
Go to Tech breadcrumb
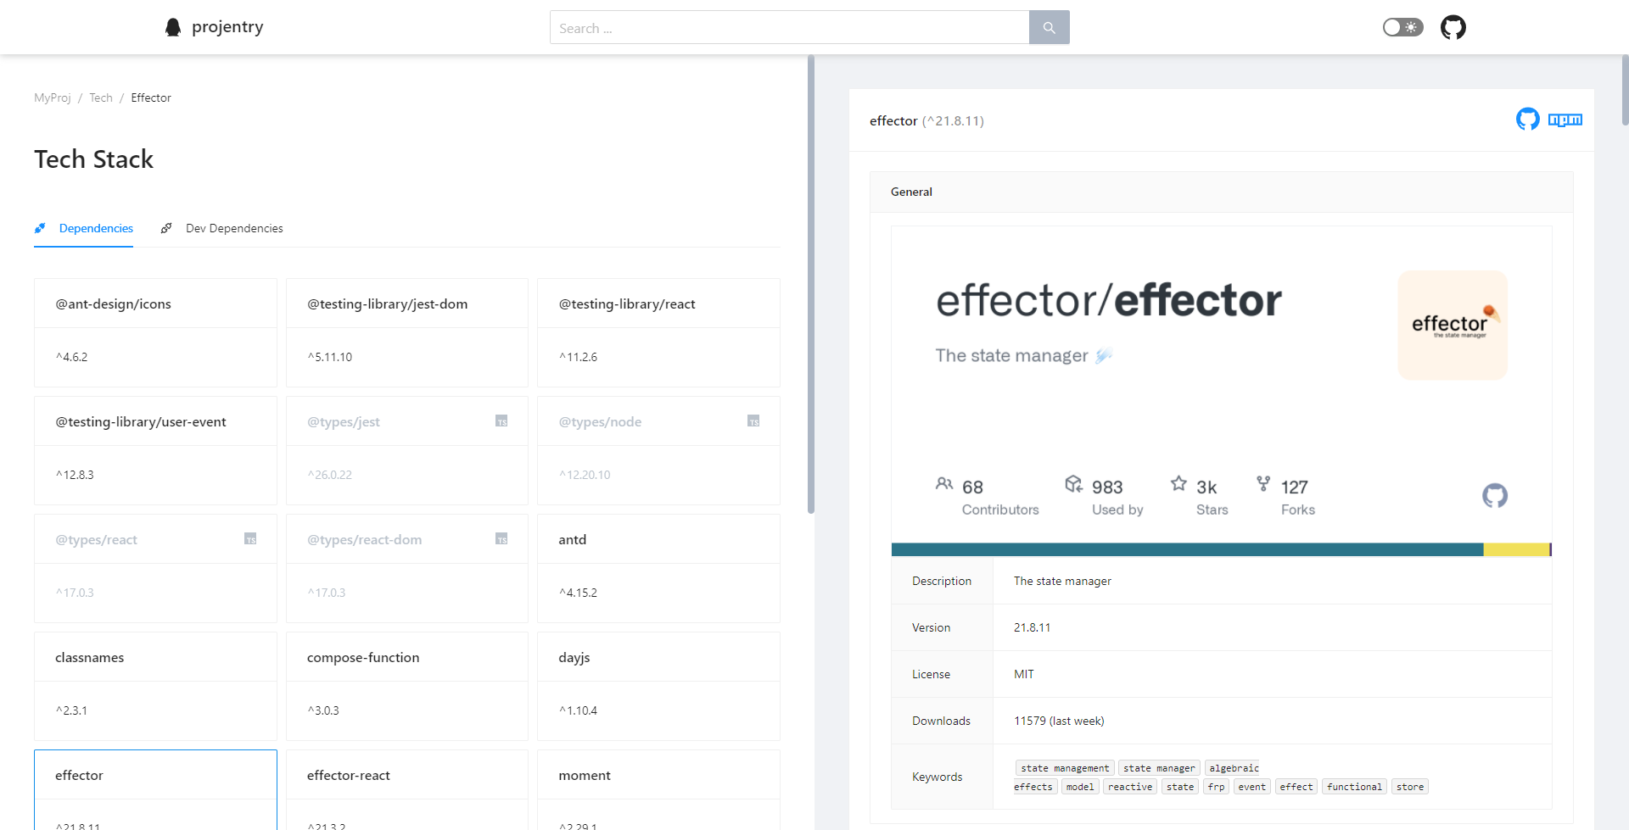pos(101,97)
